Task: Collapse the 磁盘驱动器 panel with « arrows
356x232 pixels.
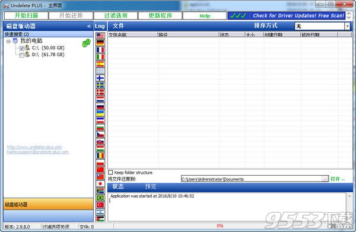Action: click(x=89, y=26)
